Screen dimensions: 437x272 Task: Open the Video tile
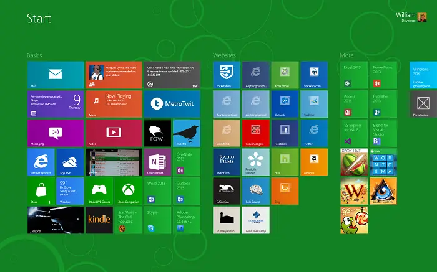coord(114,133)
